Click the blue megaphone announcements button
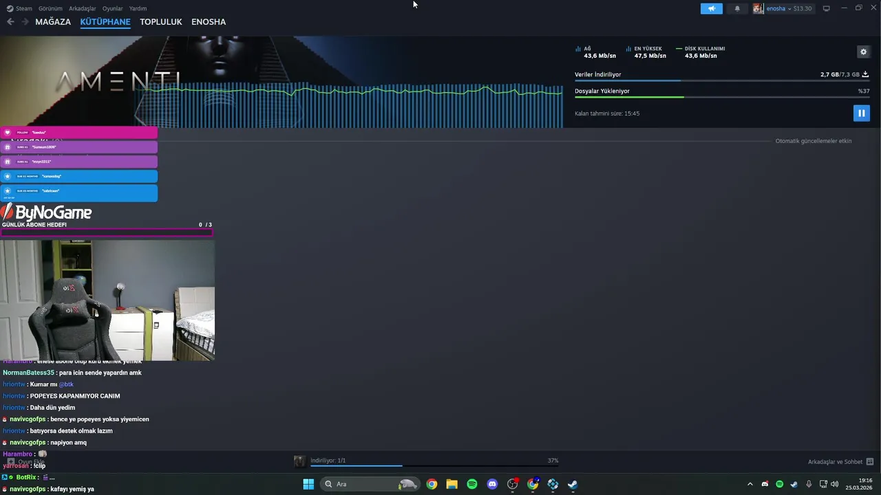 pyautogui.click(x=712, y=8)
